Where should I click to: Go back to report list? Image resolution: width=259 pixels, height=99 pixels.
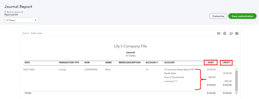14,12
